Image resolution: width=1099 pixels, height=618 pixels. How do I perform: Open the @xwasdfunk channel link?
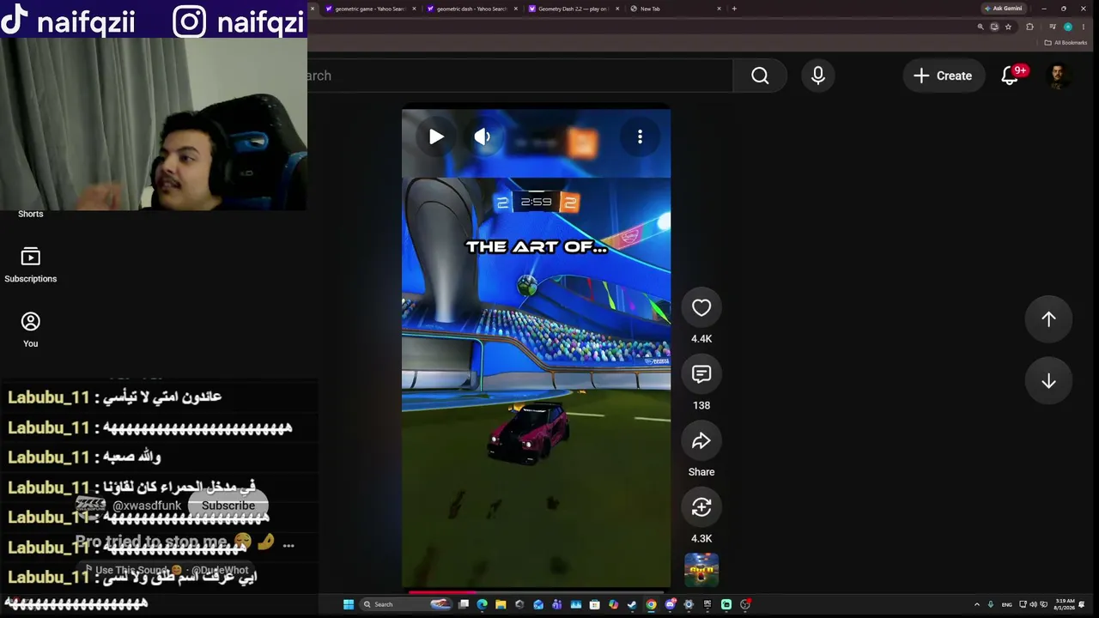coord(147,506)
